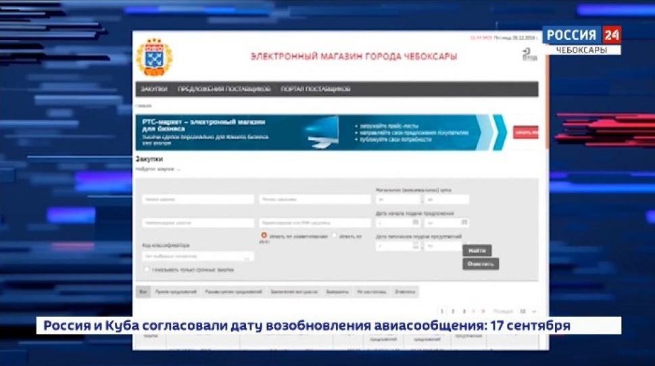655x366 pixels.
Task: Focus the price 'от' minimum field
Action: tap(399, 199)
